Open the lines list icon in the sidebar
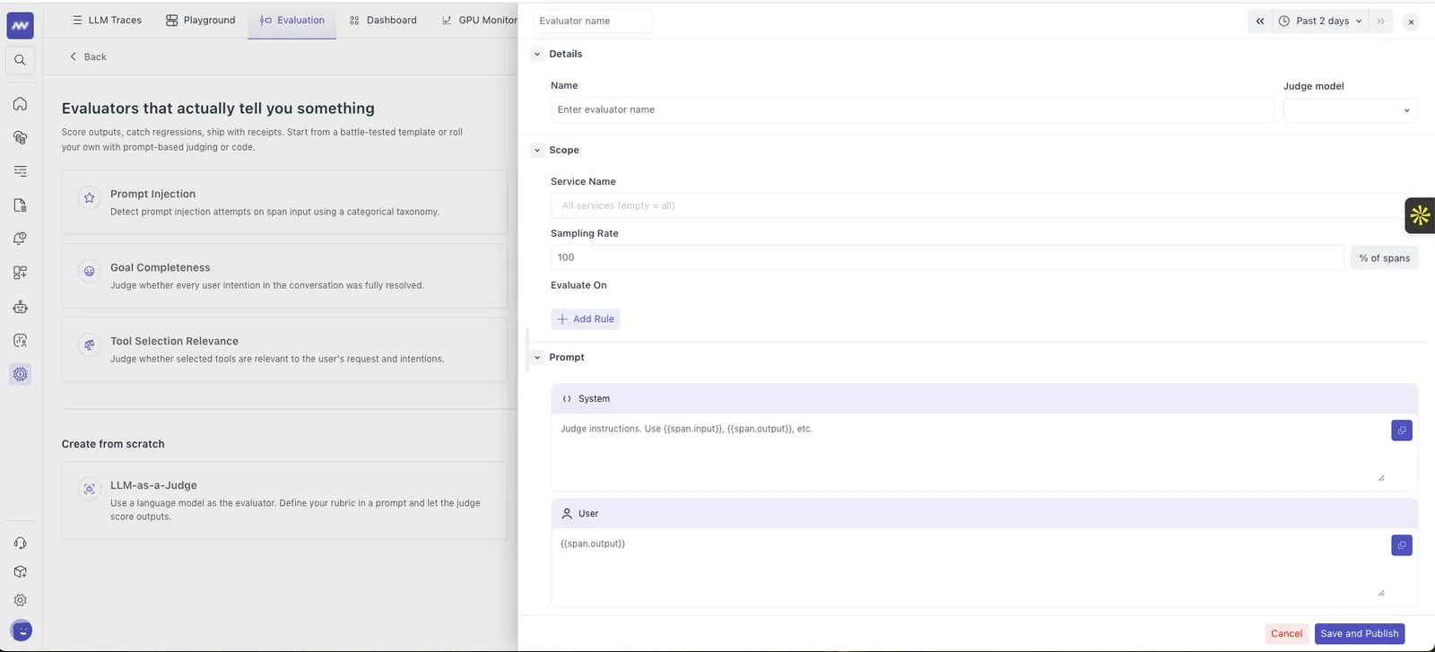This screenshot has height=652, width=1435. pyautogui.click(x=20, y=171)
